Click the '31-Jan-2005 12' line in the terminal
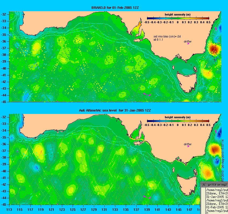Image resolution: width=228 pixels, height=214 pixels. pyautogui.click(x=217, y=197)
